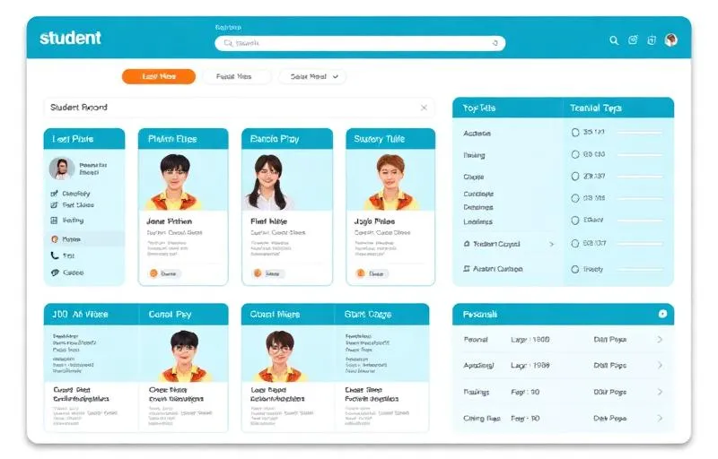The width and height of the screenshot is (718, 459).
Task: Click the white round icon in the Personal panel header
Action: [x=662, y=314]
